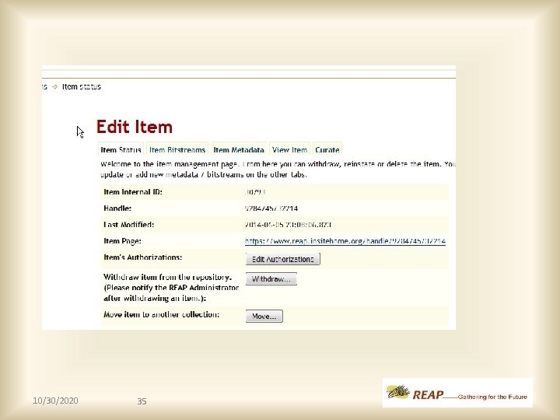Click the 'Welcome to the item management page' text
This screenshot has width=560, height=420.
[x=169, y=164]
